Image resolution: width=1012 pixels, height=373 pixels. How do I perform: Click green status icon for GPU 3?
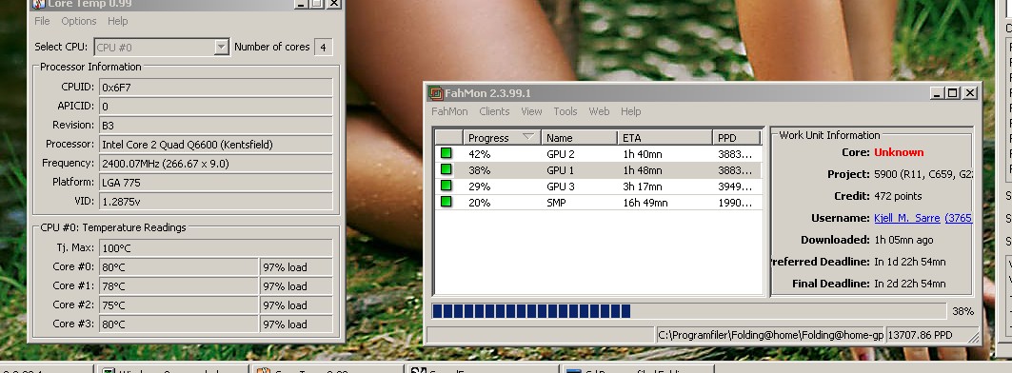pos(446,186)
